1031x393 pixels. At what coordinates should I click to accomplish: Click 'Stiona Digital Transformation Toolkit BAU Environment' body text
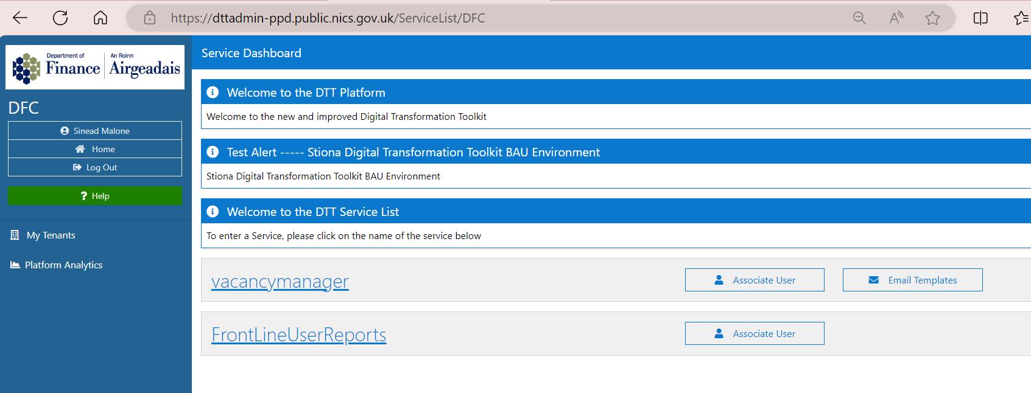click(323, 176)
